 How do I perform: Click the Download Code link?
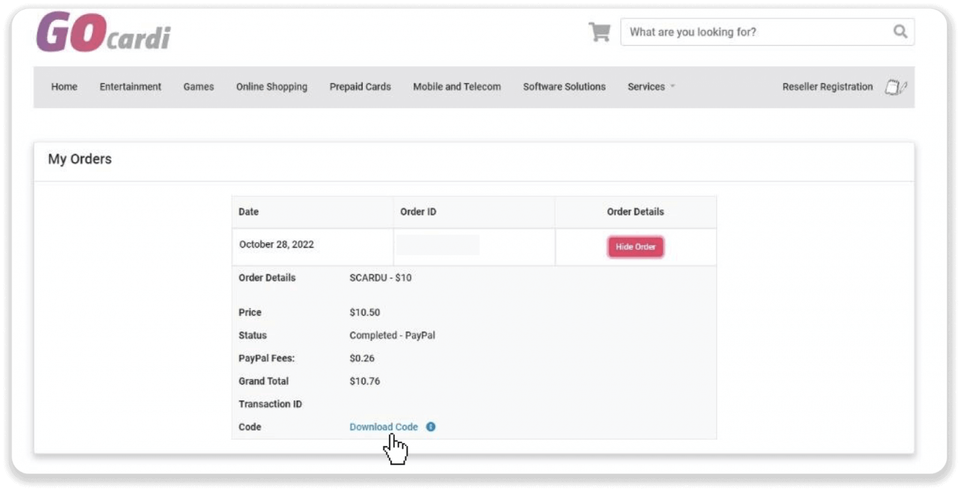coord(383,427)
